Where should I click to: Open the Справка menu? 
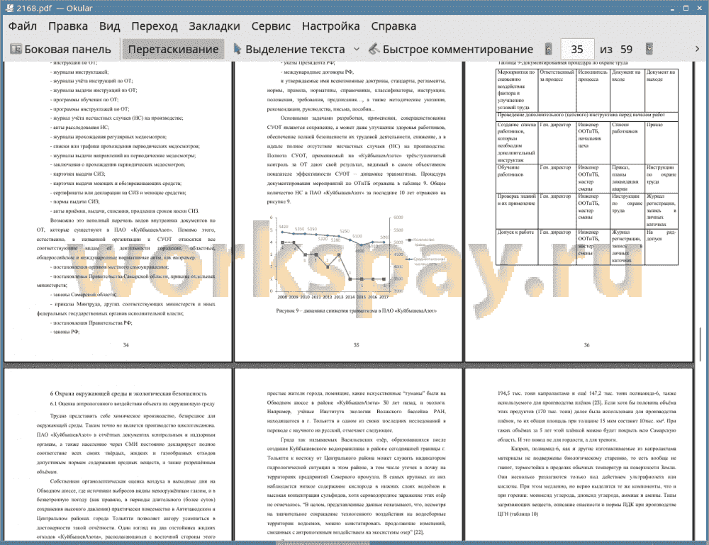click(393, 26)
